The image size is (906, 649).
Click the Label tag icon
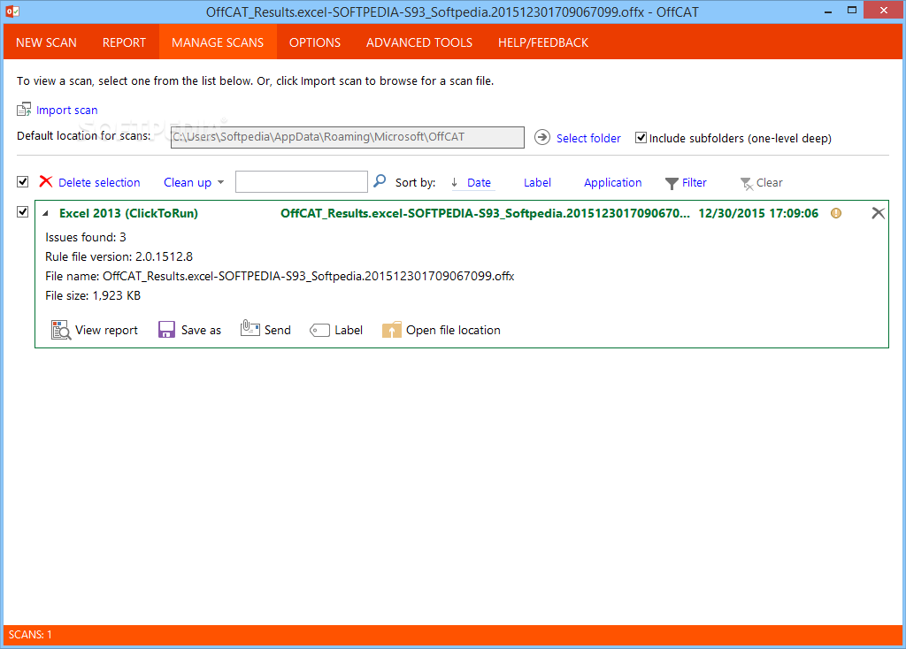point(319,331)
